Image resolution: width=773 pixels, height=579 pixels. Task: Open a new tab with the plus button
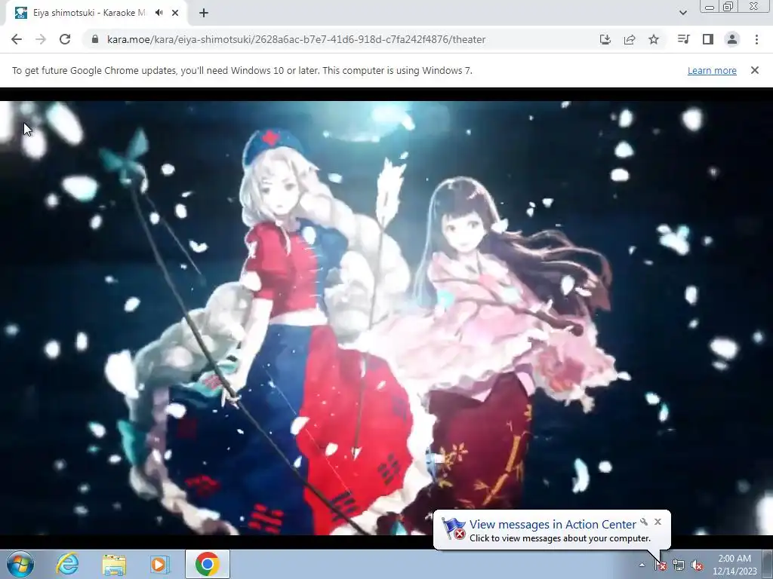[x=204, y=13]
